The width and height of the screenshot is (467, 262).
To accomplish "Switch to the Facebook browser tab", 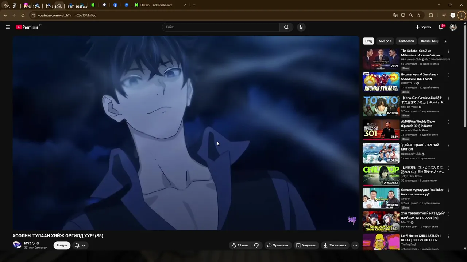I will tap(115, 5).
